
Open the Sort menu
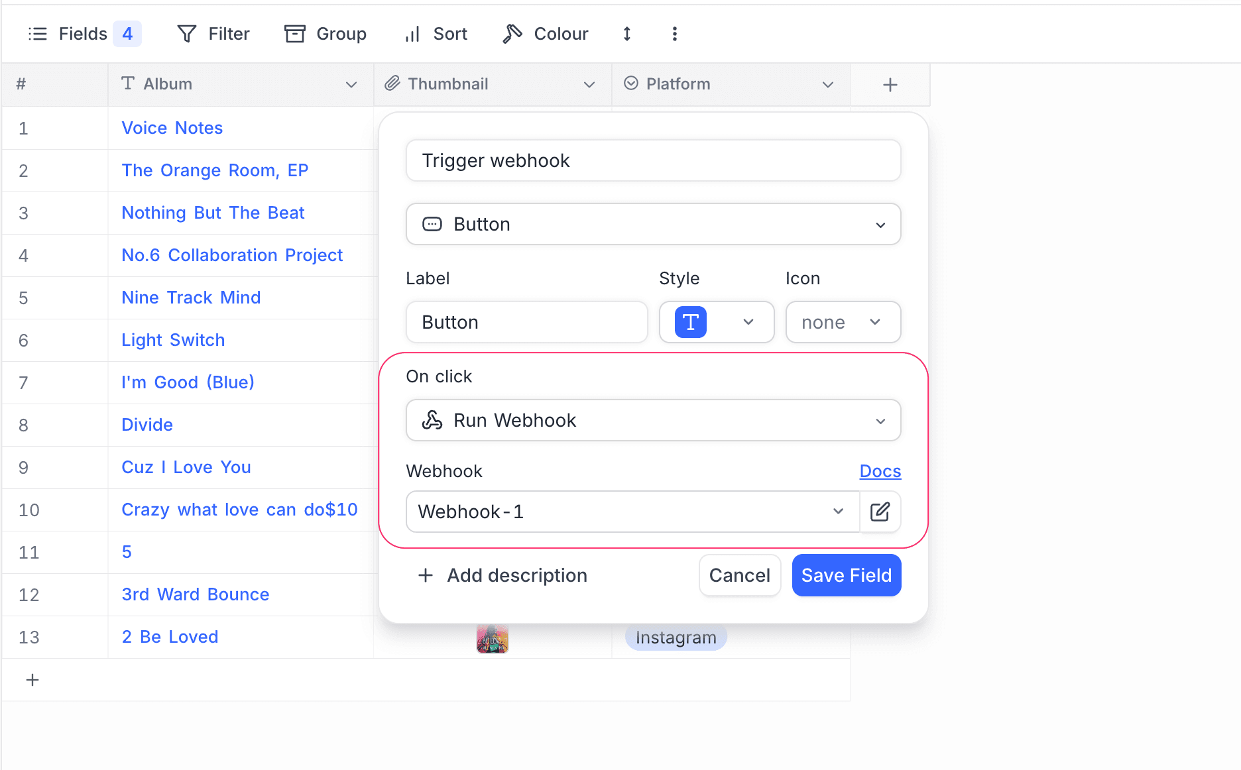click(436, 34)
